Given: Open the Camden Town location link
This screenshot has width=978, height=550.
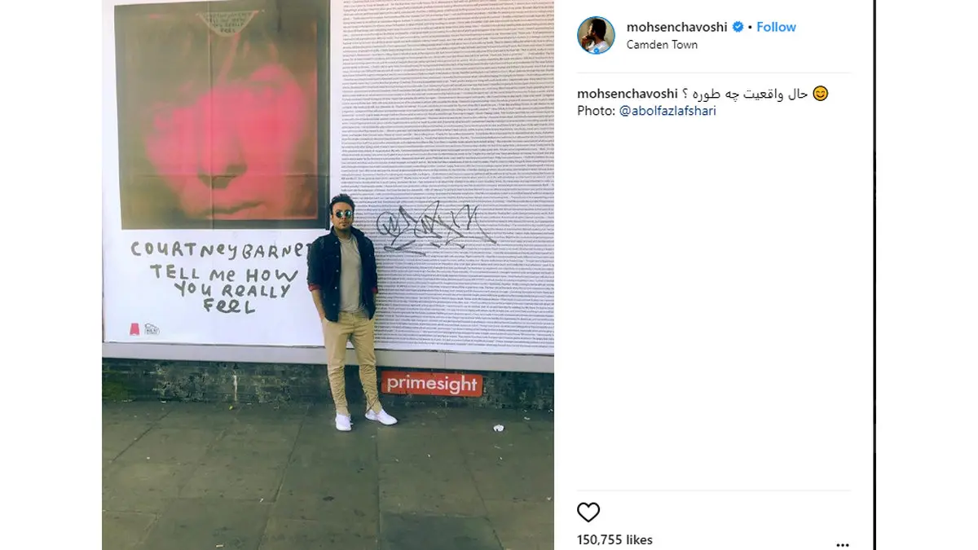Looking at the screenshot, I should coord(662,45).
